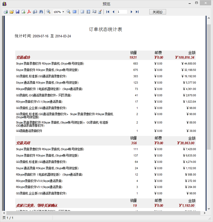Click the horizontal scrollbar right arrow
Viewport: 213px width, 222px height.
pyautogui.click(x=205, y=213)
